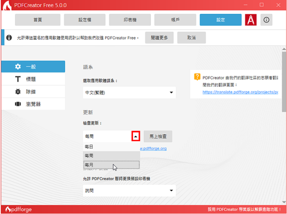The width and height of the screenshot is (287, 214).
Task: Click the yellow question mark help icon
Action: click(197, 77)
